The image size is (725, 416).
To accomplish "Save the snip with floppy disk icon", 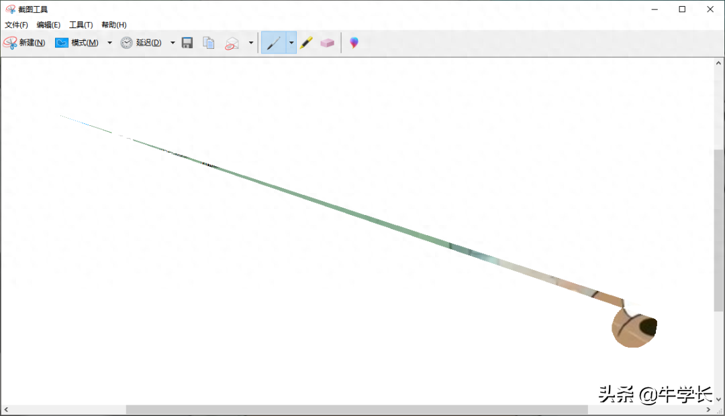I will tap(187, 43).
